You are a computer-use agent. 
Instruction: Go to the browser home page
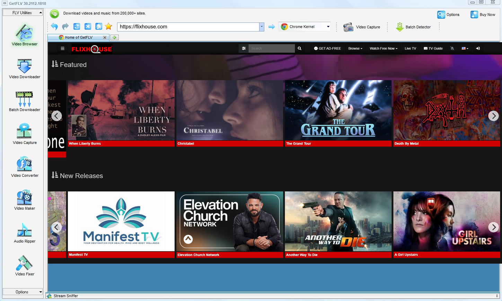point(99,27)
